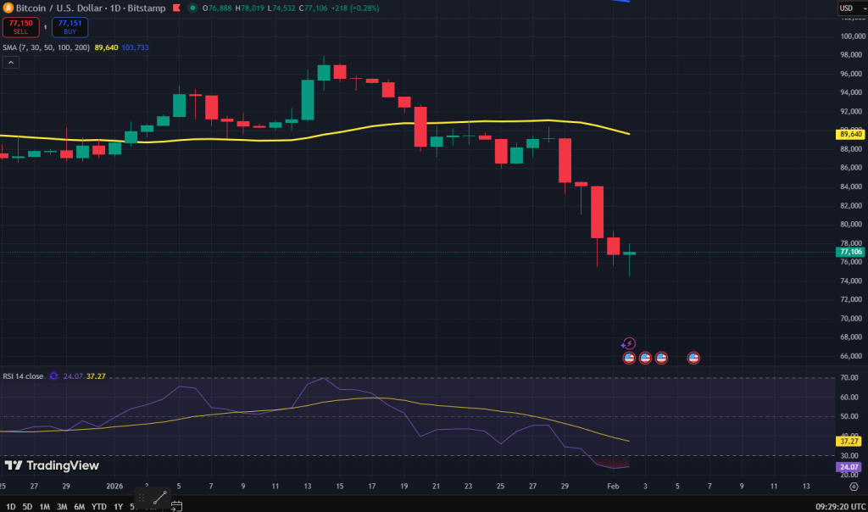Click the TradingView logo
This screenshot has height=512, width=868.
click(x=52, y=465)
